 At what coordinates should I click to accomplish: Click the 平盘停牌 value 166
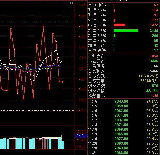click(x=155, y=66)
